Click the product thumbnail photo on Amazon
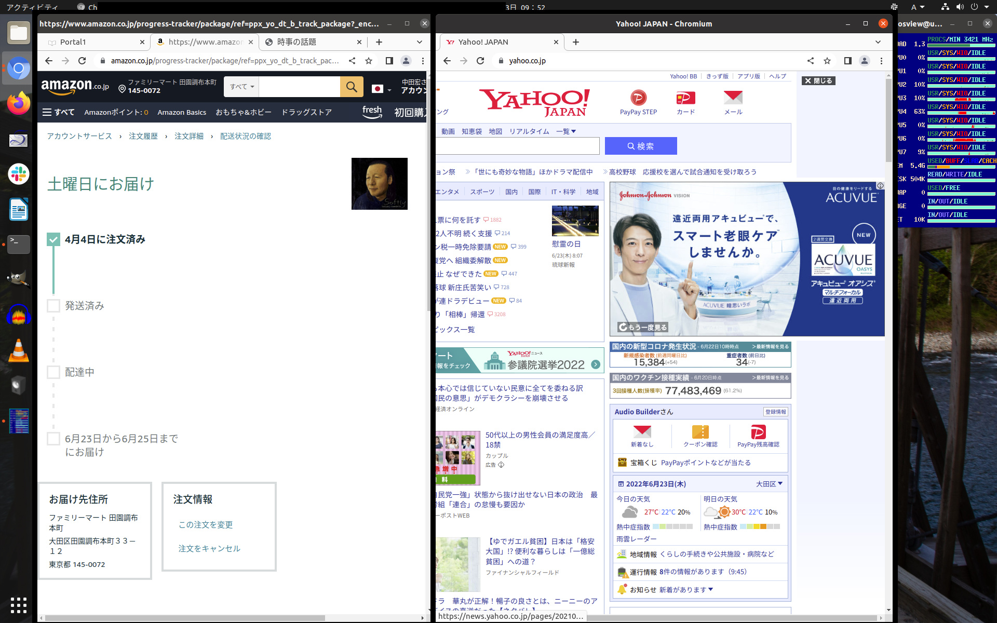This screenshot has width=997, height=623. [x=380, y=184]
